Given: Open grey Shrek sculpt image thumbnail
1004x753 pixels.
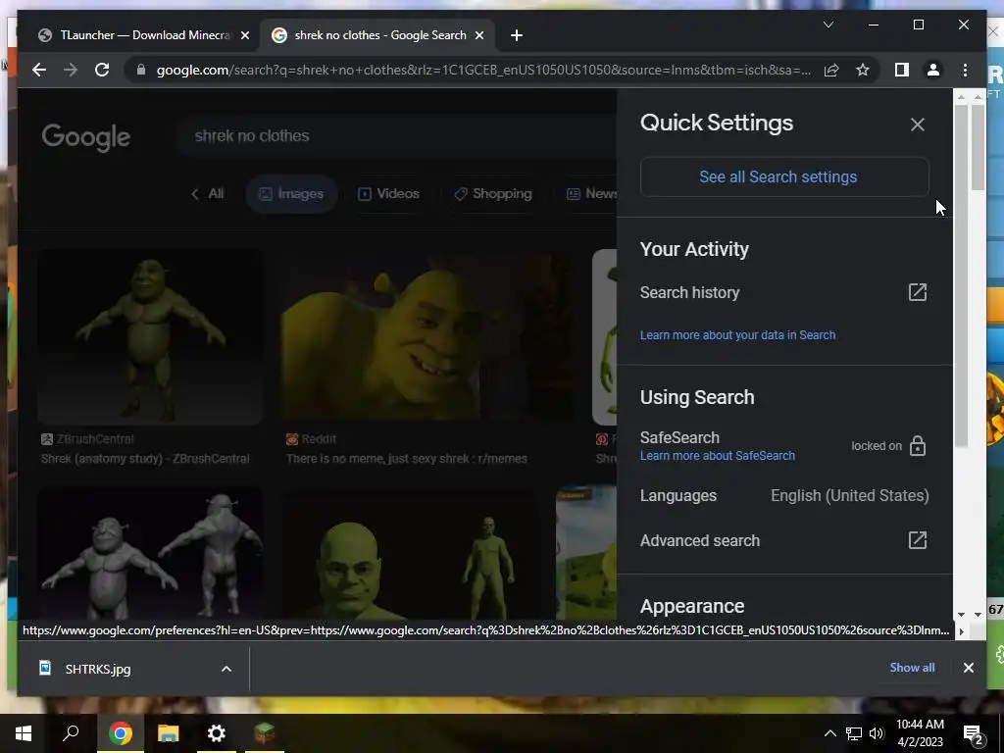Looking at the screenshot, I should pos(150,553).
